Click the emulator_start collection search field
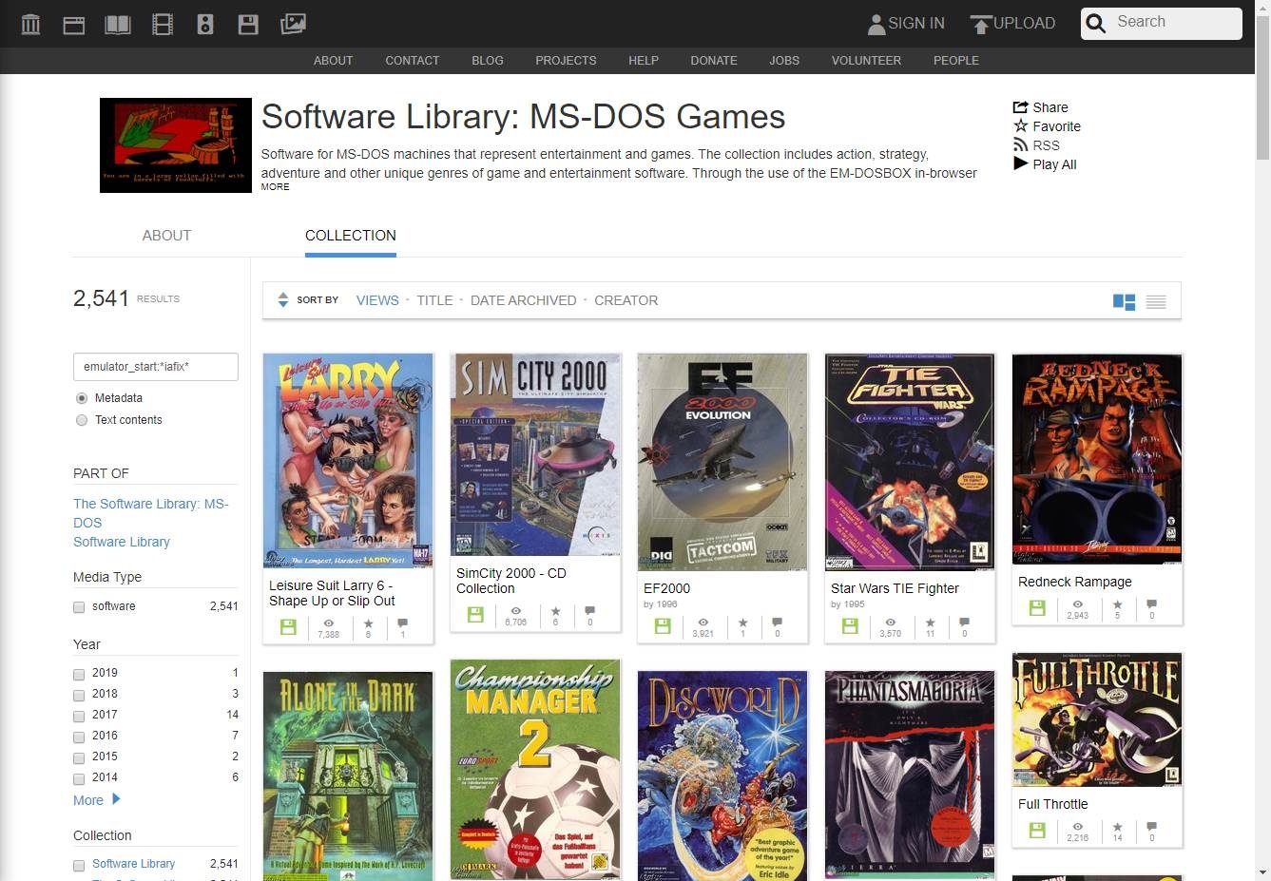Viewport: 1271px width, 881px height. 156,367
